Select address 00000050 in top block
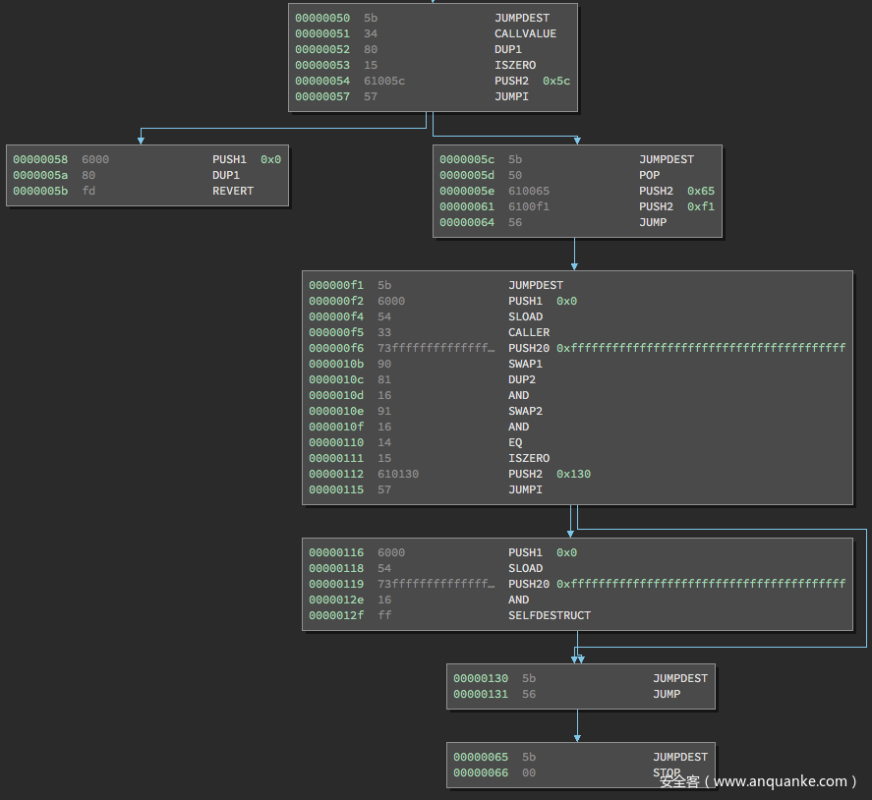The image size is (872, 800). pos(322,18)
